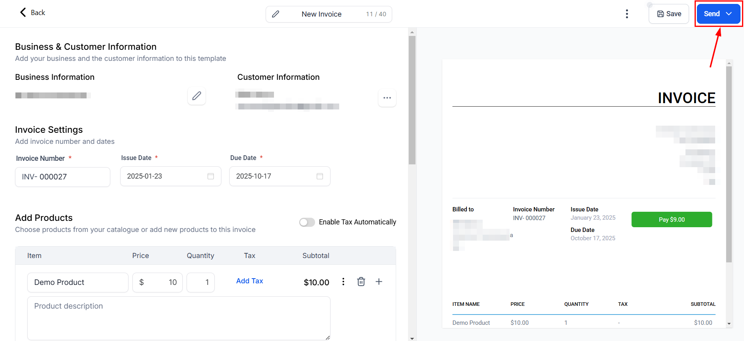744x341 pixels.
Task: Click the Invoice Number field
Action: 62,177
